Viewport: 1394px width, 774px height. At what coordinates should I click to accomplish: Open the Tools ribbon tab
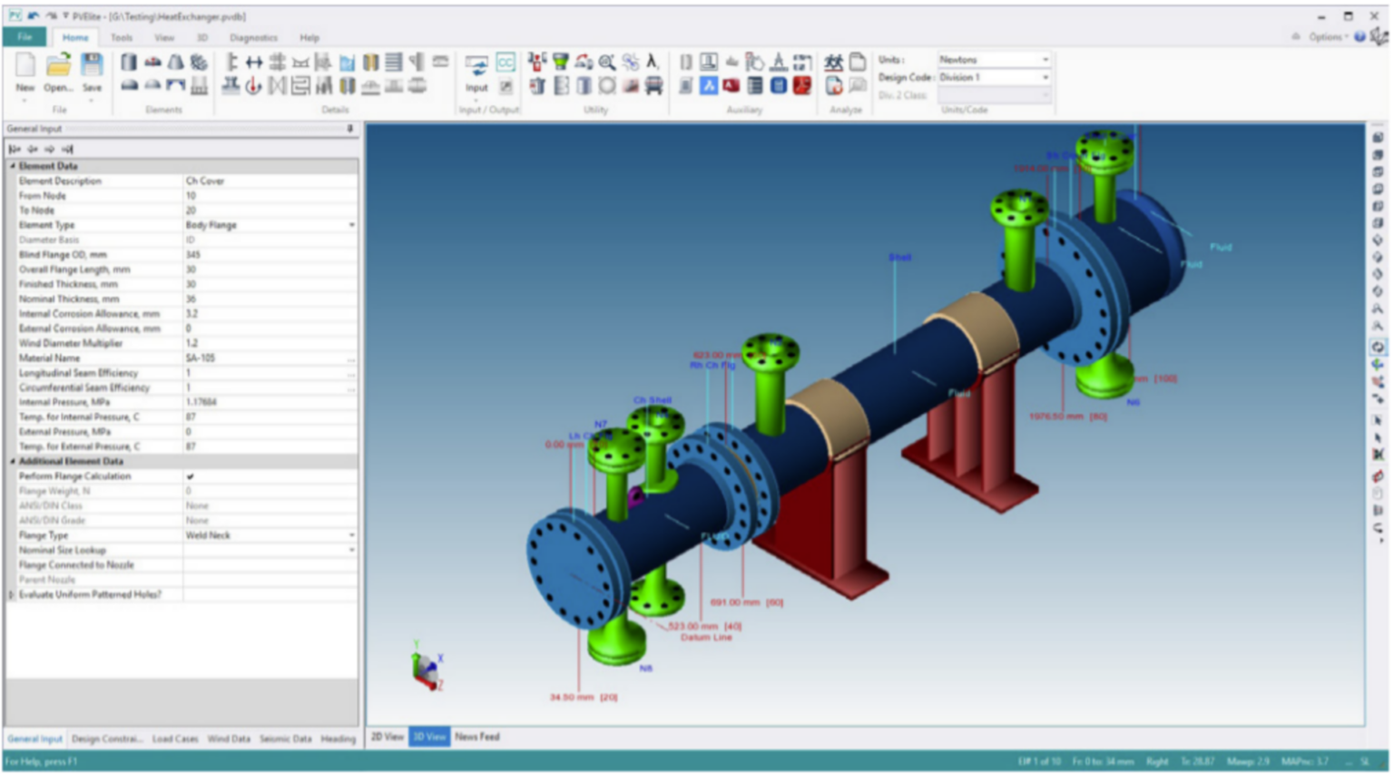pyautogui.click(x=121, y=38)
